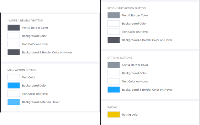Click 'Background & Border Color on Hover' under Write a Review
The height and width of the screenshot is (125, 200).
tap(47, 52)
